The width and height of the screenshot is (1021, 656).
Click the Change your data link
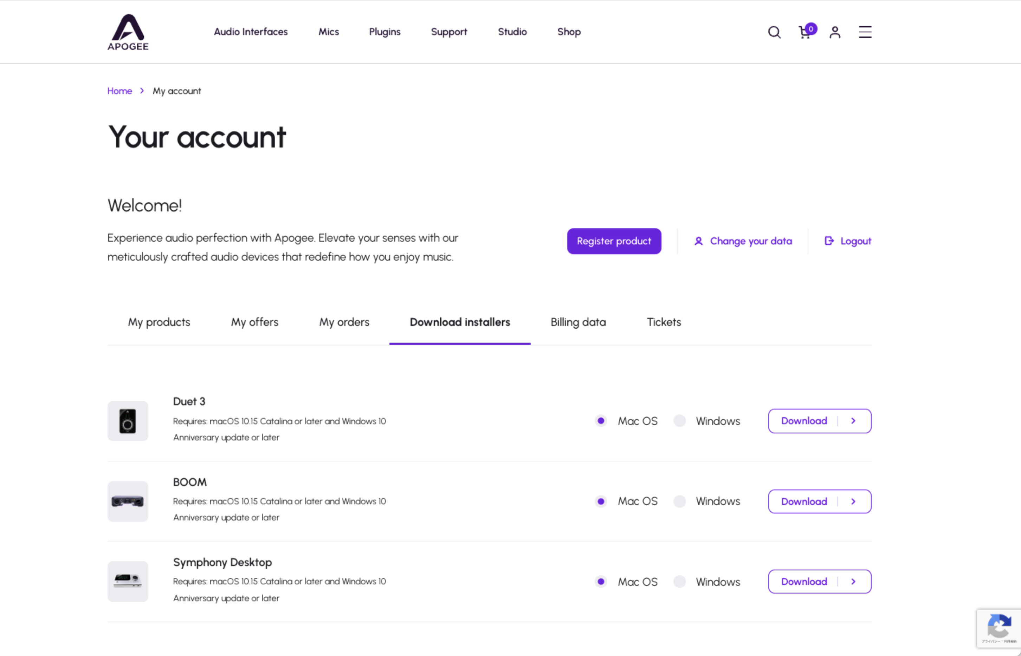tap(751, 241)
